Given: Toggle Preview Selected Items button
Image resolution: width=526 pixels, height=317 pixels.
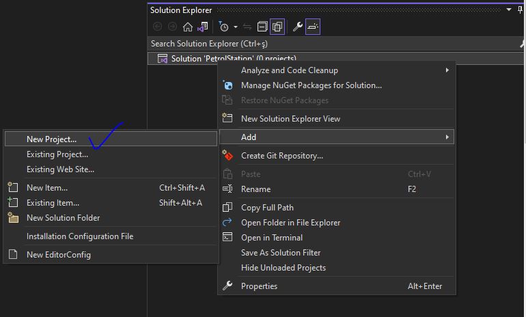Looking at the screenshot, I should pyautogui.click(x=313, y=27).
